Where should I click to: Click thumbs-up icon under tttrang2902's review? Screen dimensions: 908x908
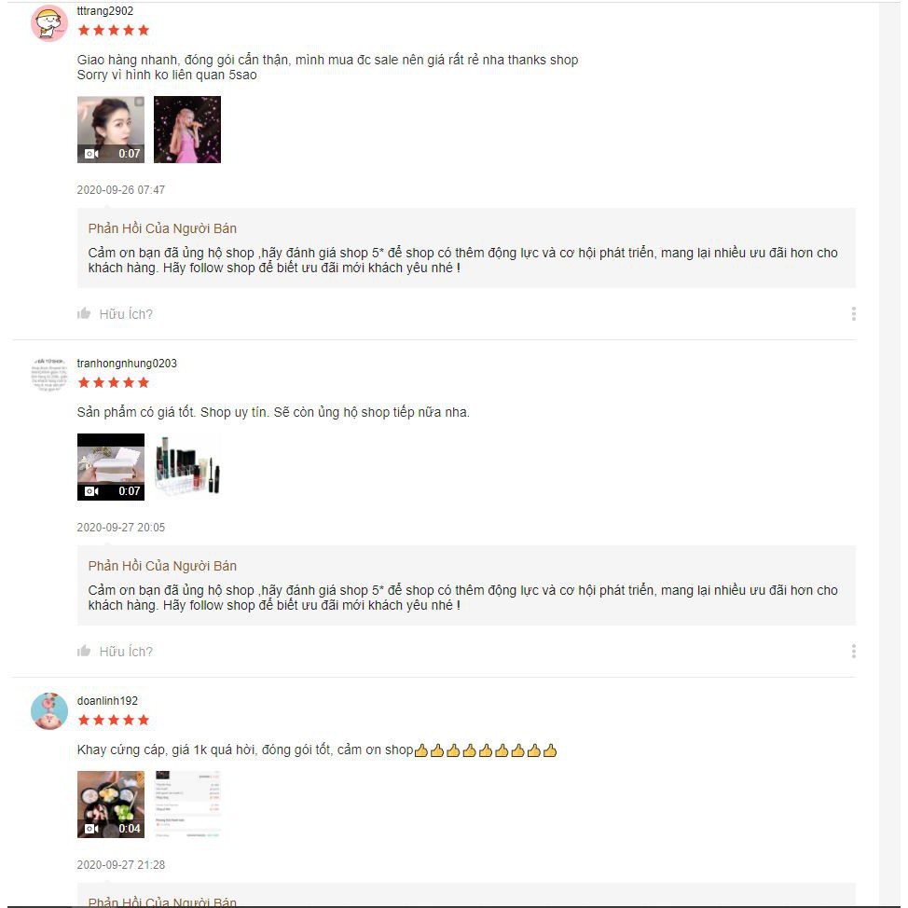(x=84, y=313)
